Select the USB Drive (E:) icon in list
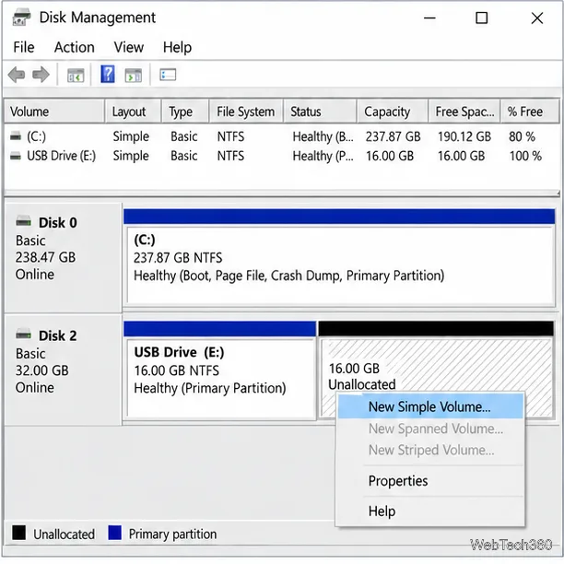564x564 pixels. (16, 156)
